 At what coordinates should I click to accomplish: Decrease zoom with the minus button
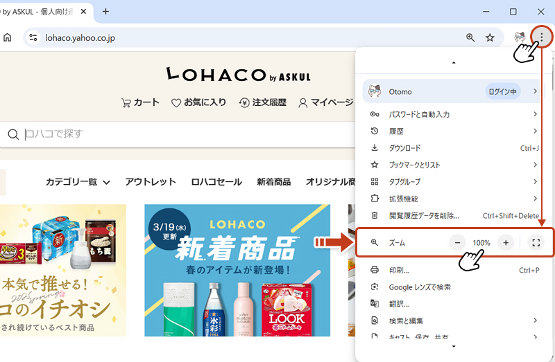point(457,243)
